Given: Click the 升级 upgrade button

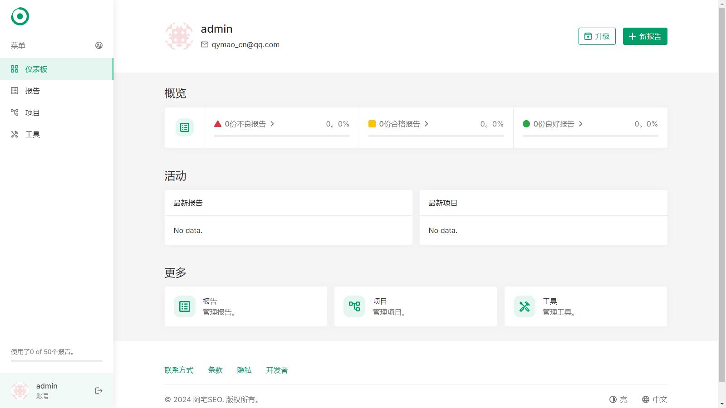Looking at the screenshot, I should 597,36.
